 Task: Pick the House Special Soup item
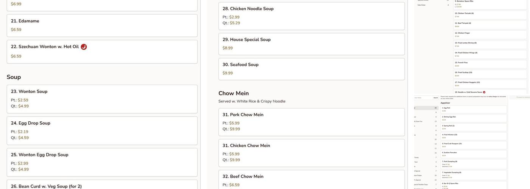(x=311, y=44)
